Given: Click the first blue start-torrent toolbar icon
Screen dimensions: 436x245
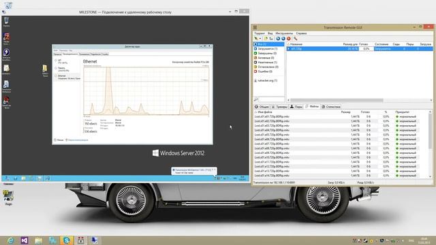Looking at the screenshot, I should 278,39.
